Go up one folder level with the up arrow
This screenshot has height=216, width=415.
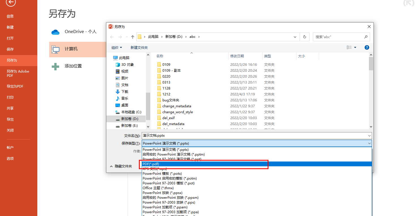click(x=133, y=37)
